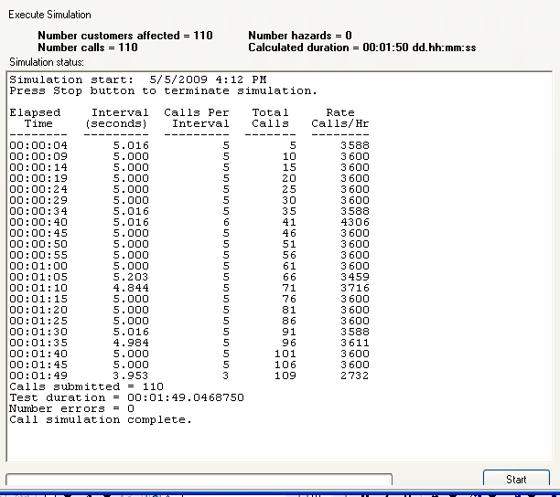Click the 'Rate Calls/Hr' column header
Viewport: 560px width, 497px height.
pos(339,118)
